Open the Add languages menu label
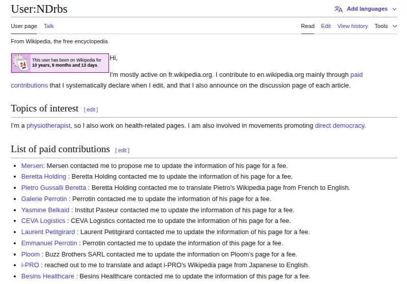 367,9
